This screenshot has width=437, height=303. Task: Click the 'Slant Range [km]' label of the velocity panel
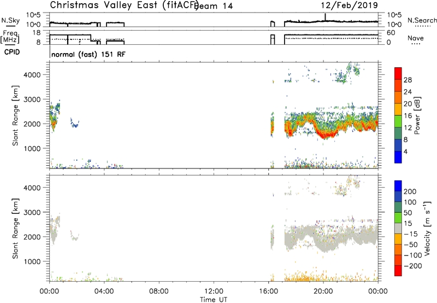(x=15, y=229)
